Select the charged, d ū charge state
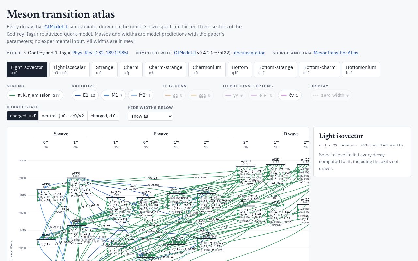Image resolution: width=418 pixels, height=261 pixels. [103, 116]
